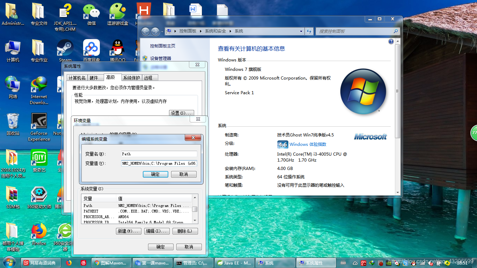Screen dimensions: 477x268
Task: Switch to the 计算机名 tab
Action: (x=77, y=78)
